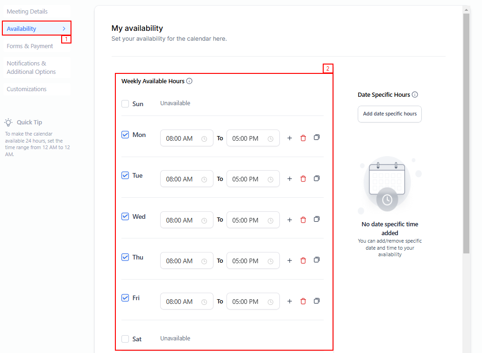Switch to Forms & Payment tab
This screenshot has width=482, height=353.
30,46
